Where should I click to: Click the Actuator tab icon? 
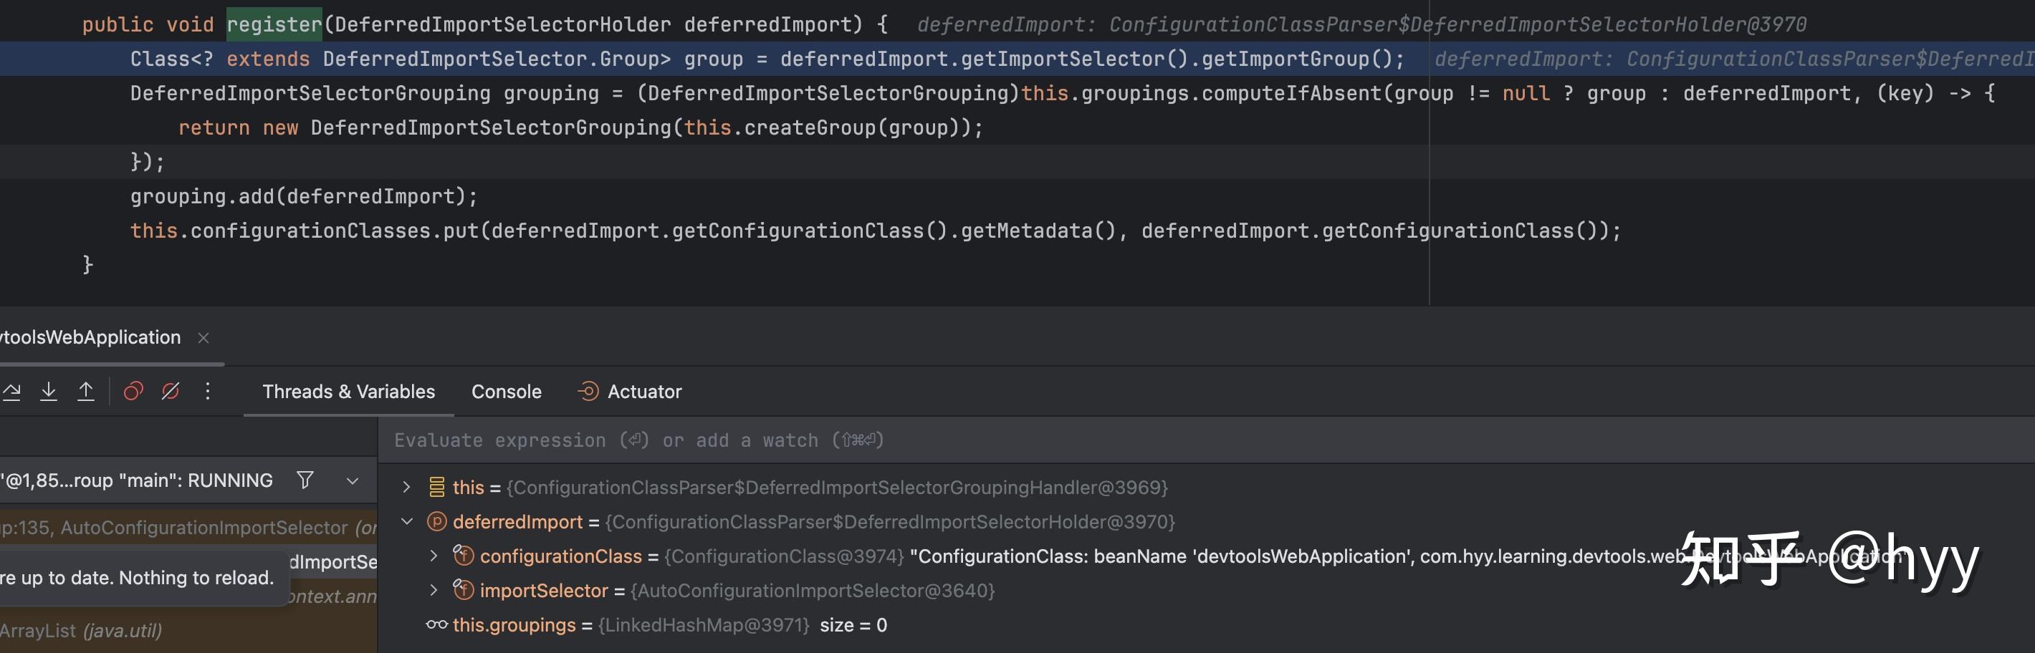[x=588, y=392]
